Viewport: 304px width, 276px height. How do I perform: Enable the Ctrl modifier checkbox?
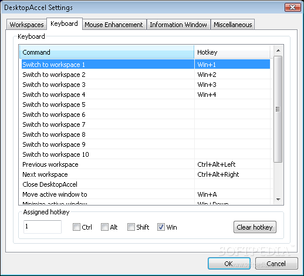click(x=76, y=227)
